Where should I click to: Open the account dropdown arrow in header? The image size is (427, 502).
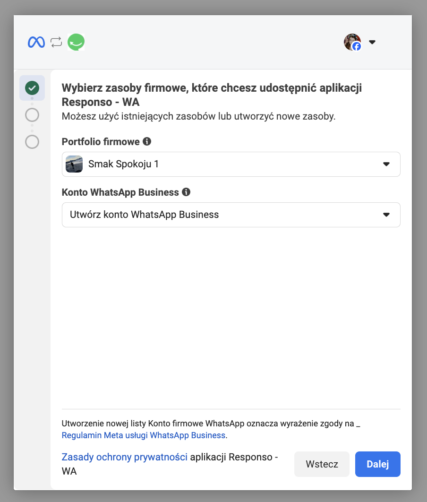tap(372, 42)
